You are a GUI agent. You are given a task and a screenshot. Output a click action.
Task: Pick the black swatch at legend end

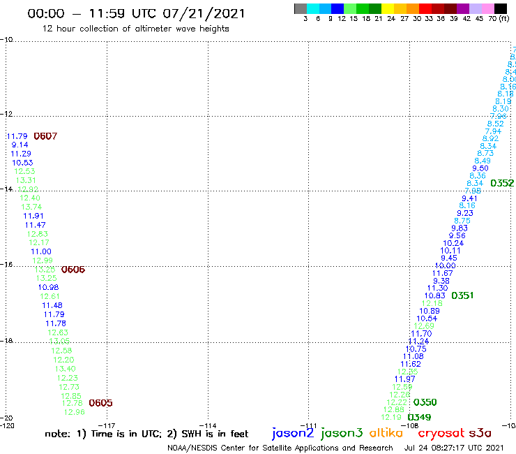pos(501,8)
